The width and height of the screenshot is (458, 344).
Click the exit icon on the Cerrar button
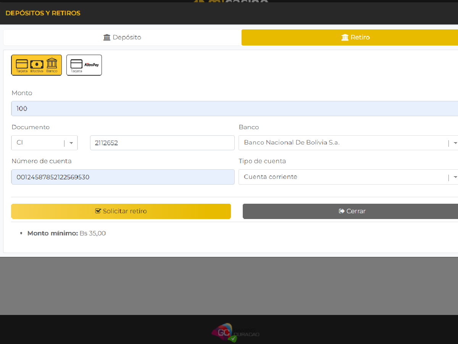(342, 211)
